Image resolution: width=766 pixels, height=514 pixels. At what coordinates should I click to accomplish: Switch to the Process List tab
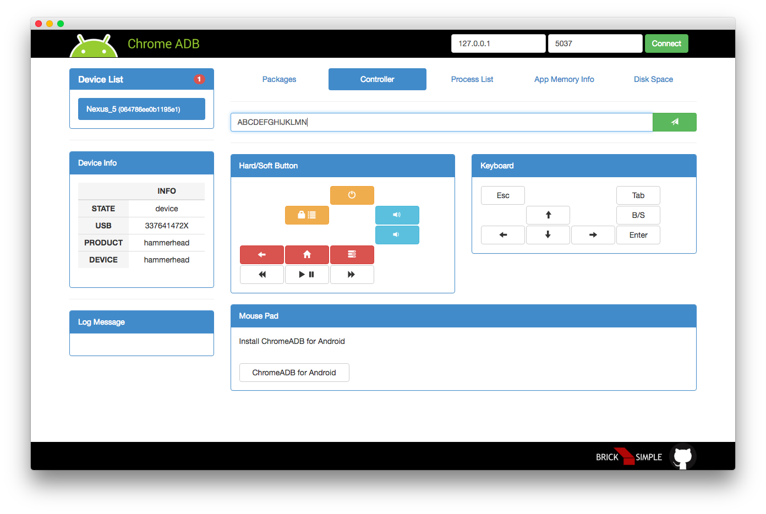472,79
